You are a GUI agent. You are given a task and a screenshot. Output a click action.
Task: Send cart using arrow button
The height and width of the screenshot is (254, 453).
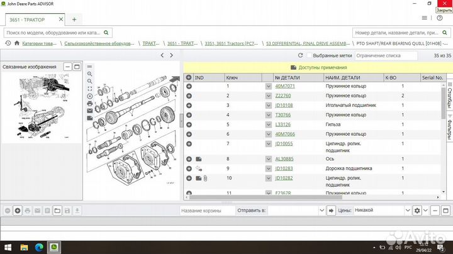pyautogui.click(x=331, y=211)
